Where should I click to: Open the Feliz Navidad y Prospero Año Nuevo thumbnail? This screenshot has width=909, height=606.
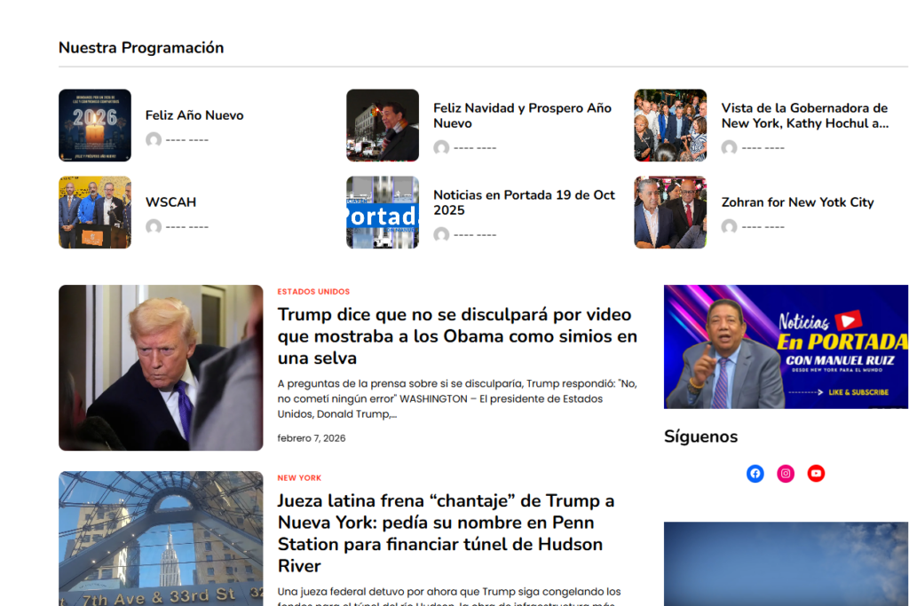[383, 125]
